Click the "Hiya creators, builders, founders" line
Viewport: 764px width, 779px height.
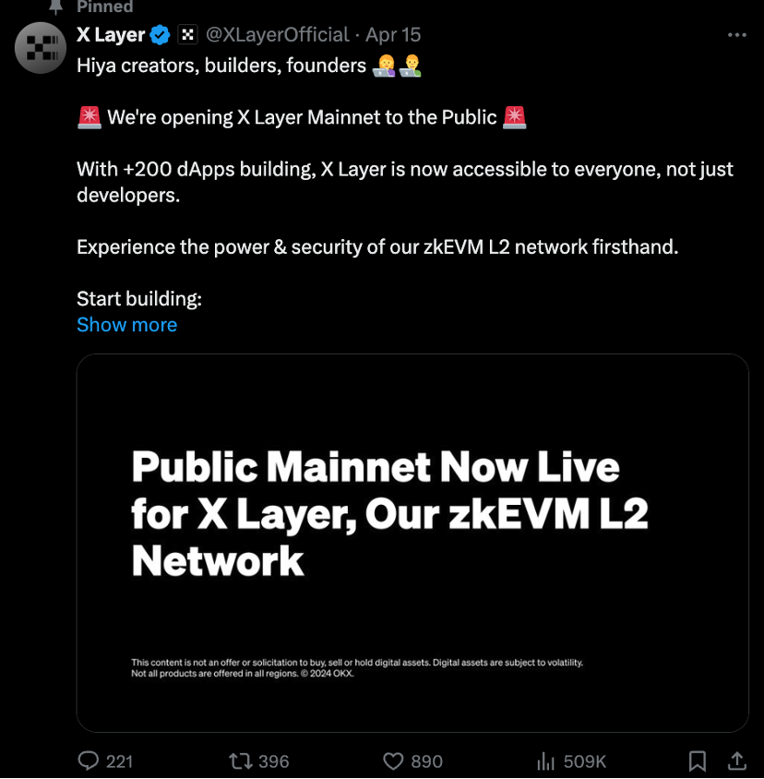click(221, 66)
